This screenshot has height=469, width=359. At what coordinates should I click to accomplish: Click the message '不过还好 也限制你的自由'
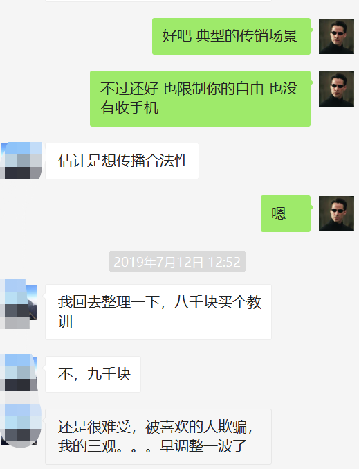click(200, 98)
